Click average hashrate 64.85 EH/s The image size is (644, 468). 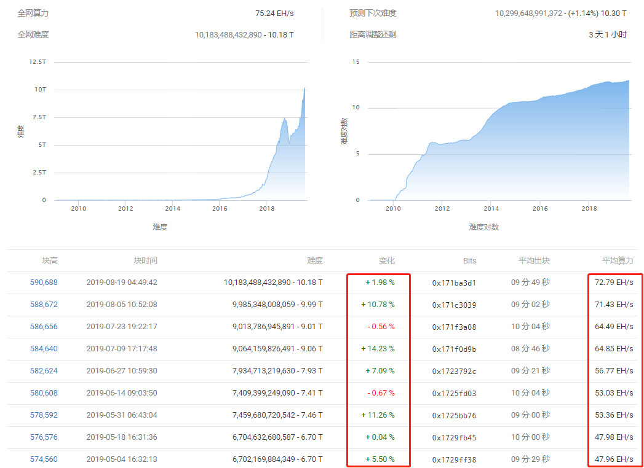click(614, 349)
